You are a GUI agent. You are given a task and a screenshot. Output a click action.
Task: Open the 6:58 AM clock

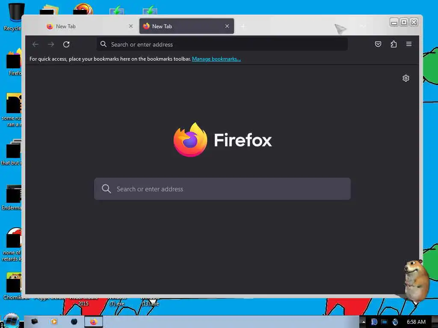[416, 322]
